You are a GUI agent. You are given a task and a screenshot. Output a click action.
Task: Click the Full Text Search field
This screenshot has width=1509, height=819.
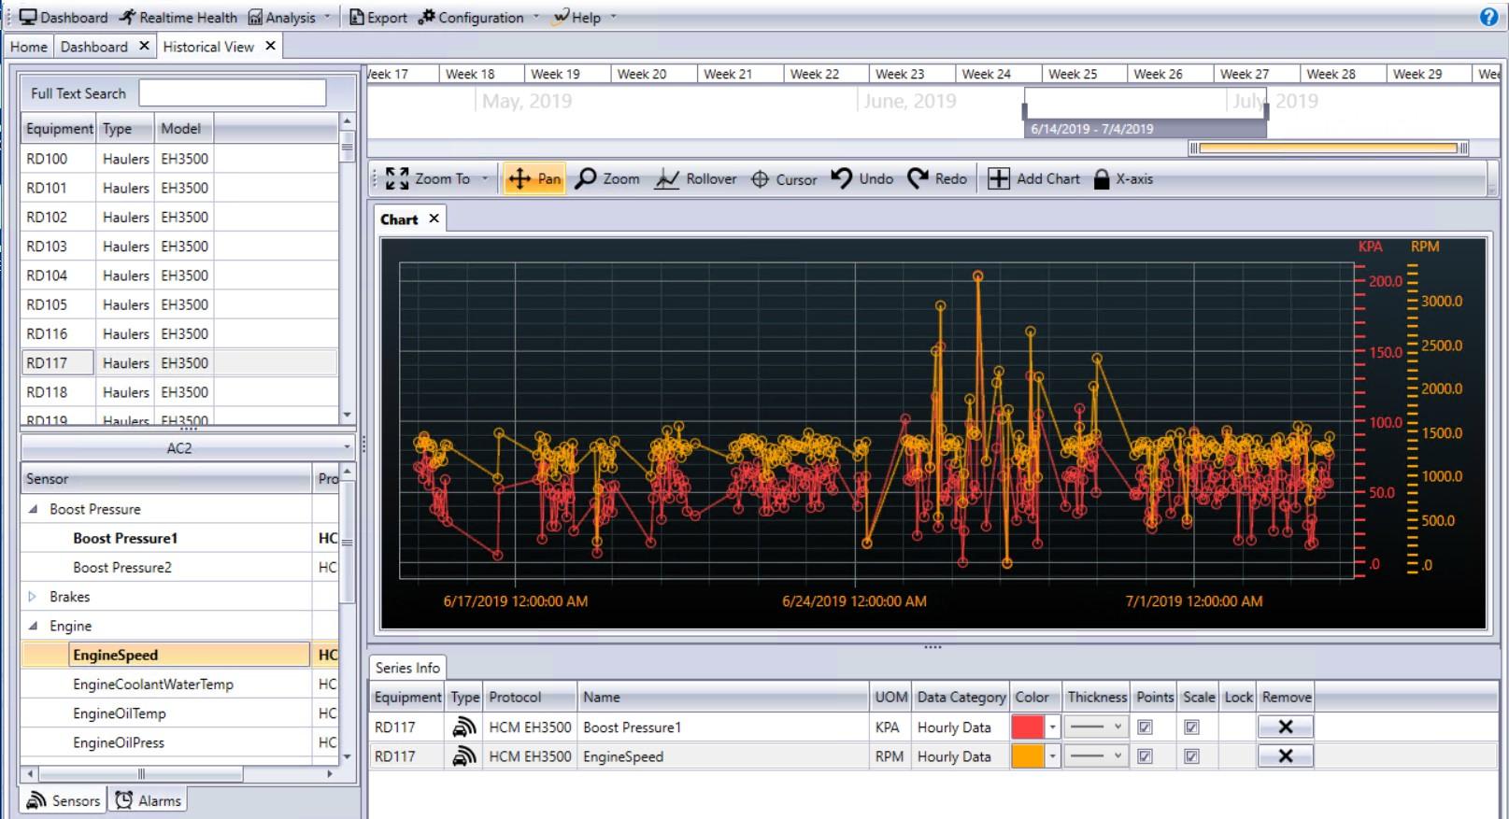click(x=233, y=93)
